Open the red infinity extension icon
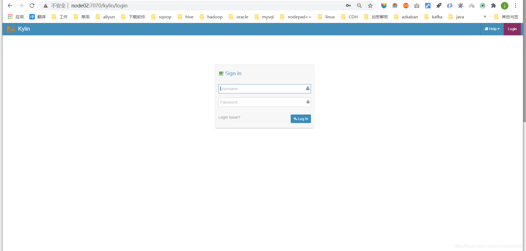Screen dimensions: 526x251 (x=406, y=5)
